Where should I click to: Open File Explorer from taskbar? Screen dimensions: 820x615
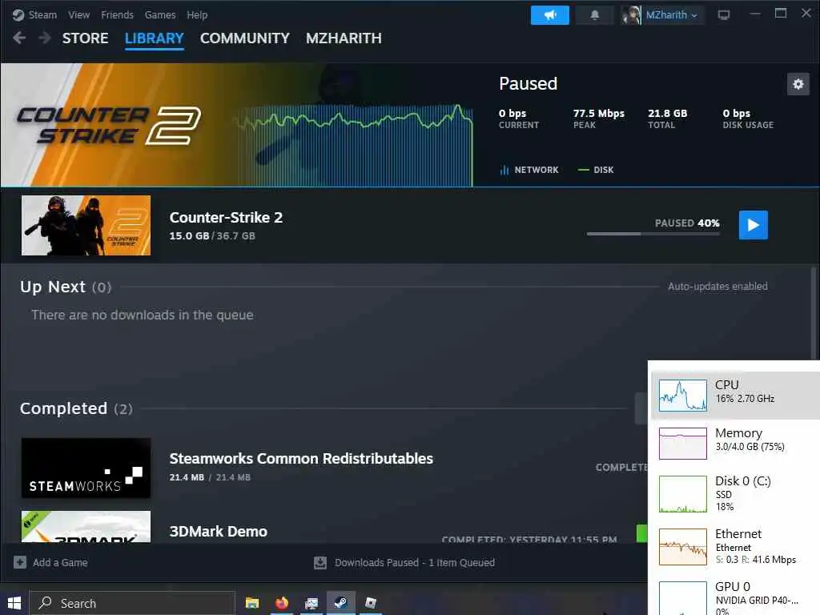(252, 603)
